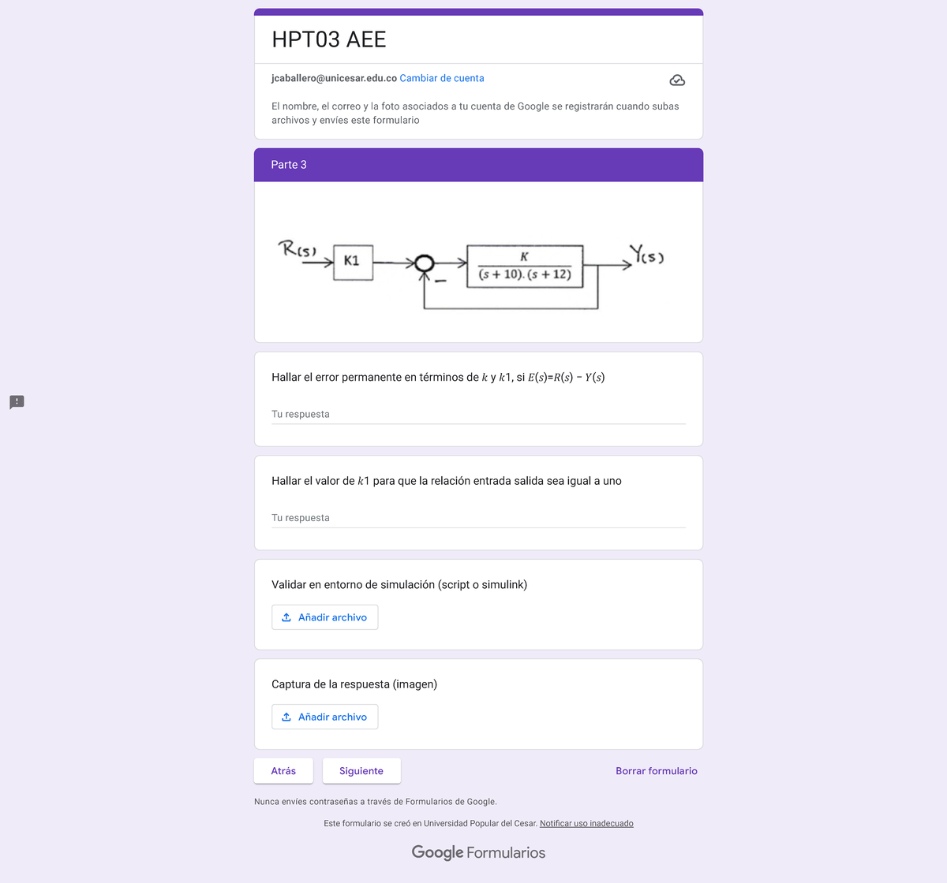Click the R(s) input label in diagram
This screenshot has height=883, width=947.
pyautogui.click(x=298, y=249)
